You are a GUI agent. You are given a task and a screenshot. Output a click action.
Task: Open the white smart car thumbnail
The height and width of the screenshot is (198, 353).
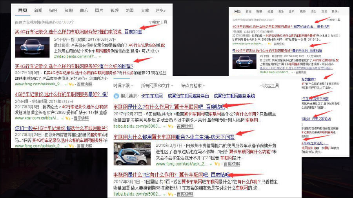pos(125,154)
